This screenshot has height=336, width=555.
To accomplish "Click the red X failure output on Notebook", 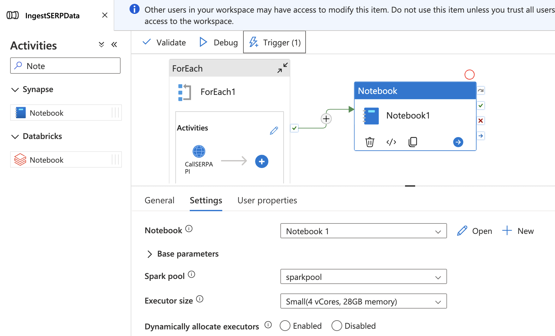I will (480, 121).
